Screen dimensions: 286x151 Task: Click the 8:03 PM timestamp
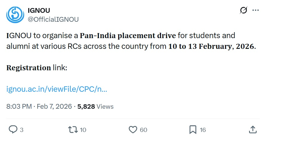point(19,106)
